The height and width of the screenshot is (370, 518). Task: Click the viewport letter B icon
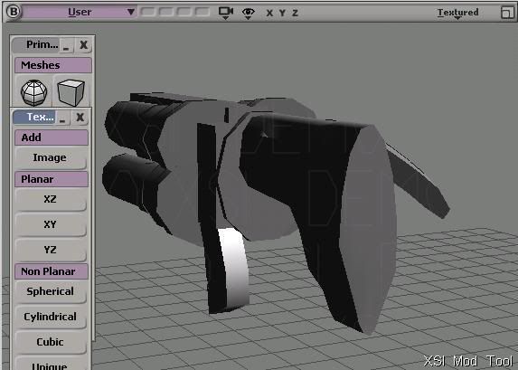click(14, 12)
